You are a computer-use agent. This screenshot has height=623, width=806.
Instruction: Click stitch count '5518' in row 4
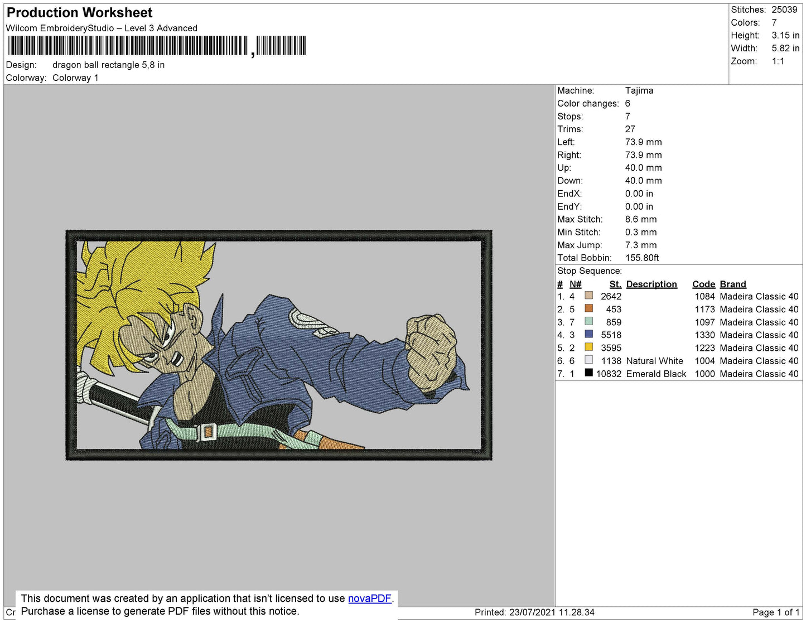[x=611, y=335]
